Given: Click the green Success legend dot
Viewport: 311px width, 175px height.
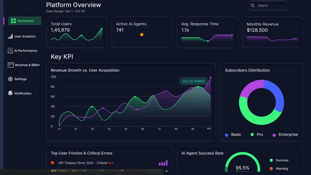Looking at the screenshot, I should (x=271, y=160).
